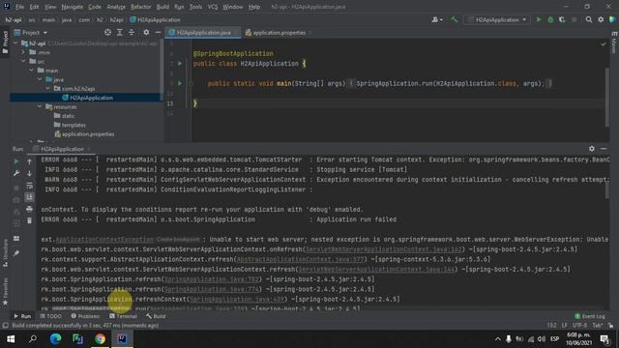The width and height of the screenshot is (619, 348).
Task: Run with coverage from top toolbar
Action: point(562,19)
